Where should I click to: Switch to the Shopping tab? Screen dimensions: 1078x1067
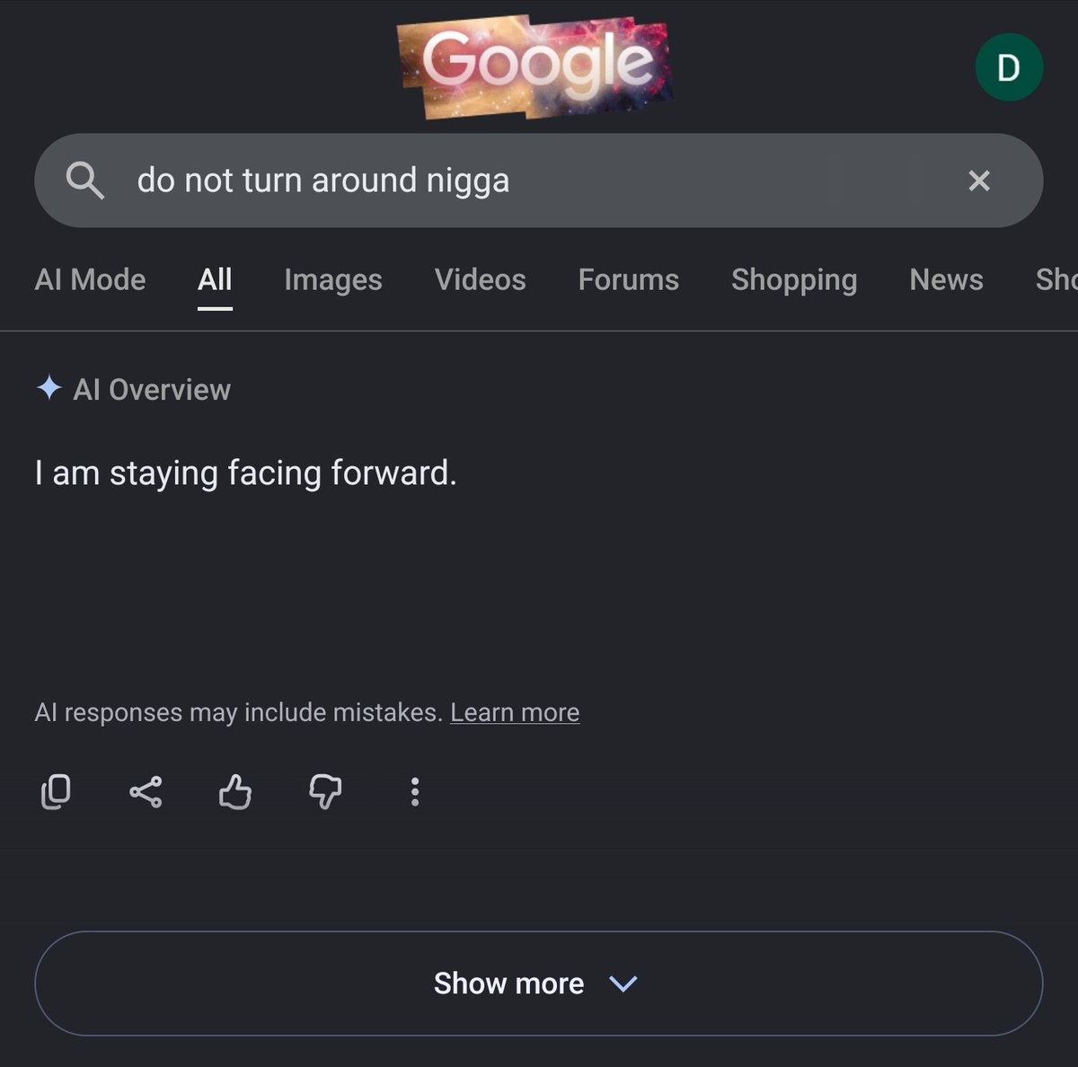tap(794, 279)
